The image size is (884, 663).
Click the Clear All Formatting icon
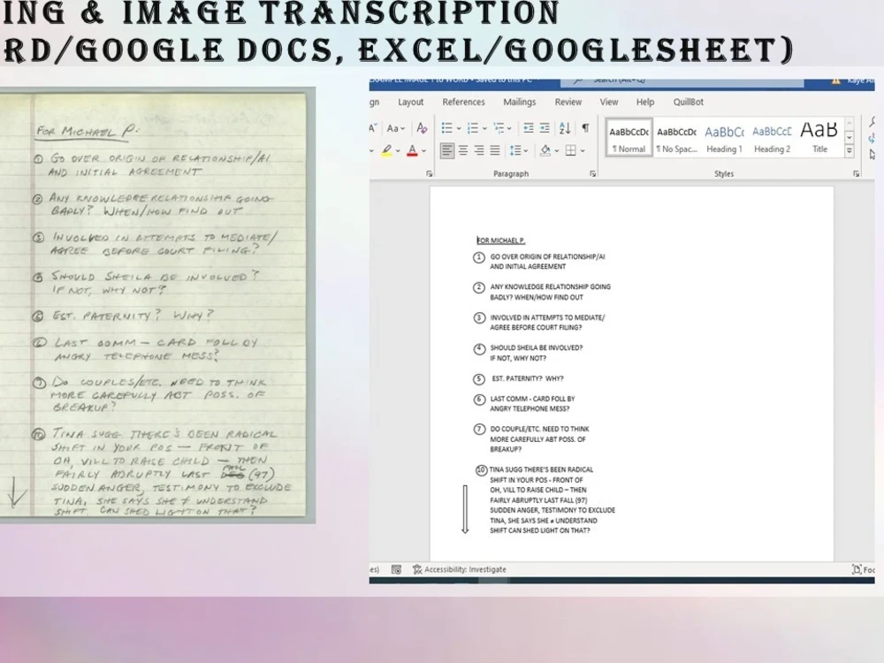[422, 128]
